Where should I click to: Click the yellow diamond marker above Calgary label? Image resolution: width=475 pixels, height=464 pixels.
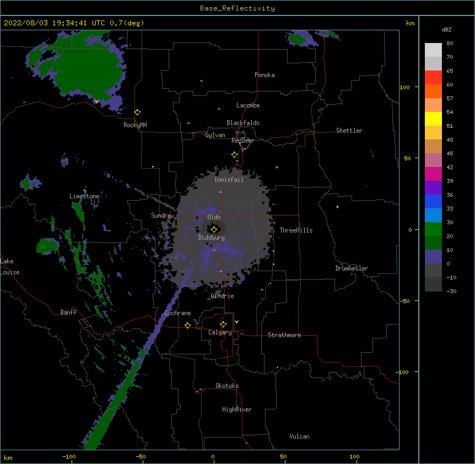pos(223,325)
